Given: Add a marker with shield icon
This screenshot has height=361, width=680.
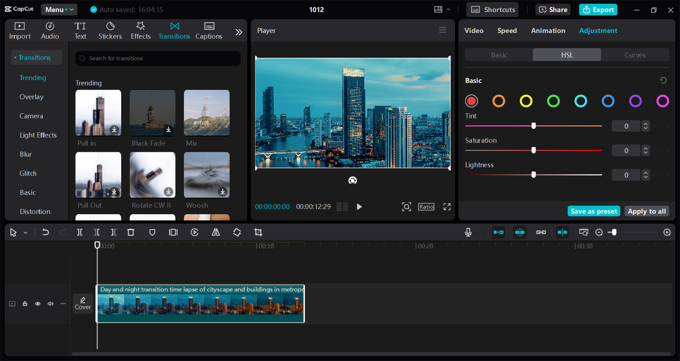Looking at the screenshot, I should (x=152, y=232).
